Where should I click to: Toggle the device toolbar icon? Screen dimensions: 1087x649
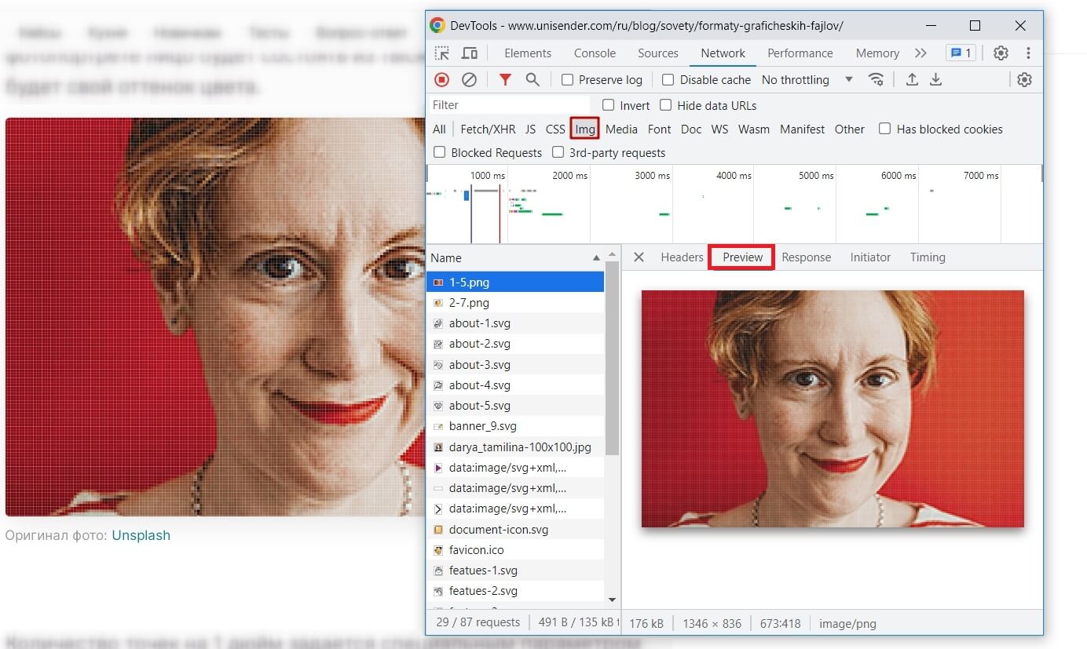point(470,53)
